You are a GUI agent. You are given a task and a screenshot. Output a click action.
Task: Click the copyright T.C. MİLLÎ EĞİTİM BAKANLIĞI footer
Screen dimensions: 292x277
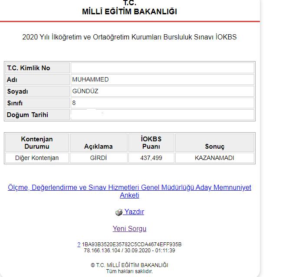tap(129, 265)
